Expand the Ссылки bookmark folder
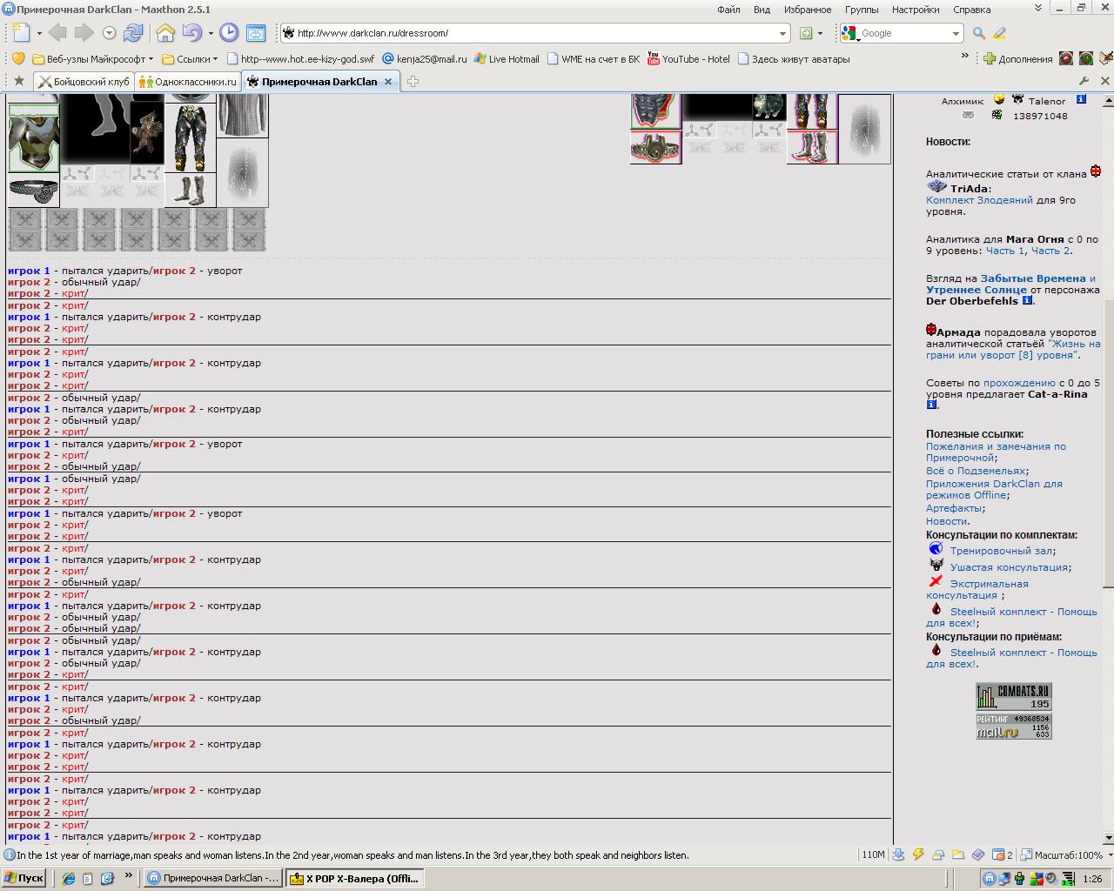The height and width of the screenshot is (891, 1114). (x=189, y=59)
